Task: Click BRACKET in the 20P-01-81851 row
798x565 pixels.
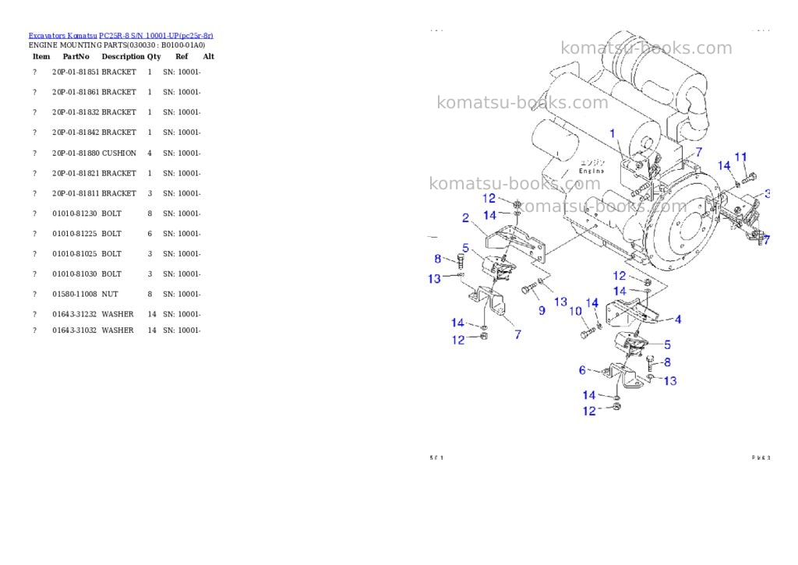Action: [119, 72]
